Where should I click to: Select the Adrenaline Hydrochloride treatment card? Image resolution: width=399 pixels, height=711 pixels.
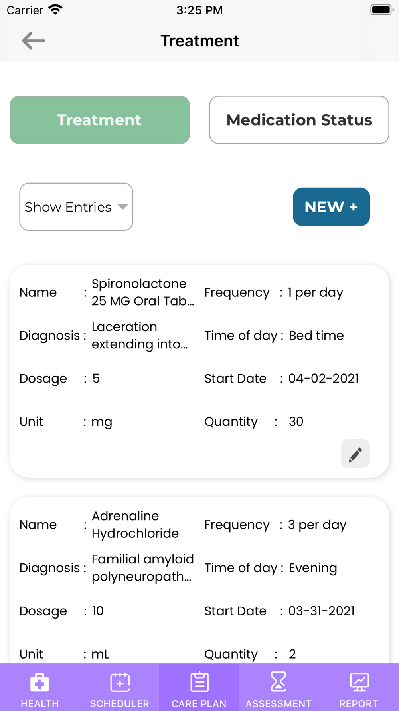(199, 580)
